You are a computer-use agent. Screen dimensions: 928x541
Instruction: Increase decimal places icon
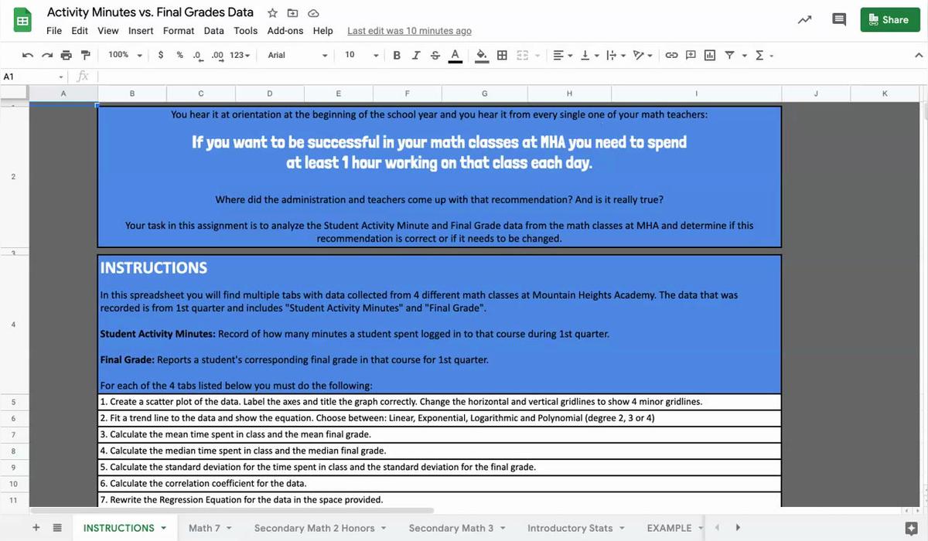click(217, 55)
